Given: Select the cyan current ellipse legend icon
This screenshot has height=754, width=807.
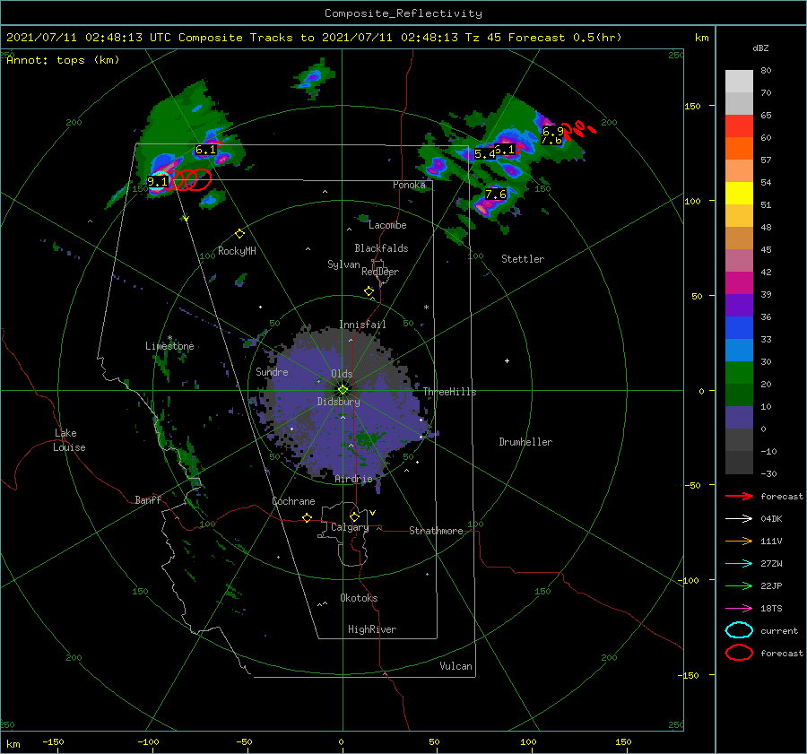Looking at the screenshot, I should pyautogui.click(x=739, y=630).
